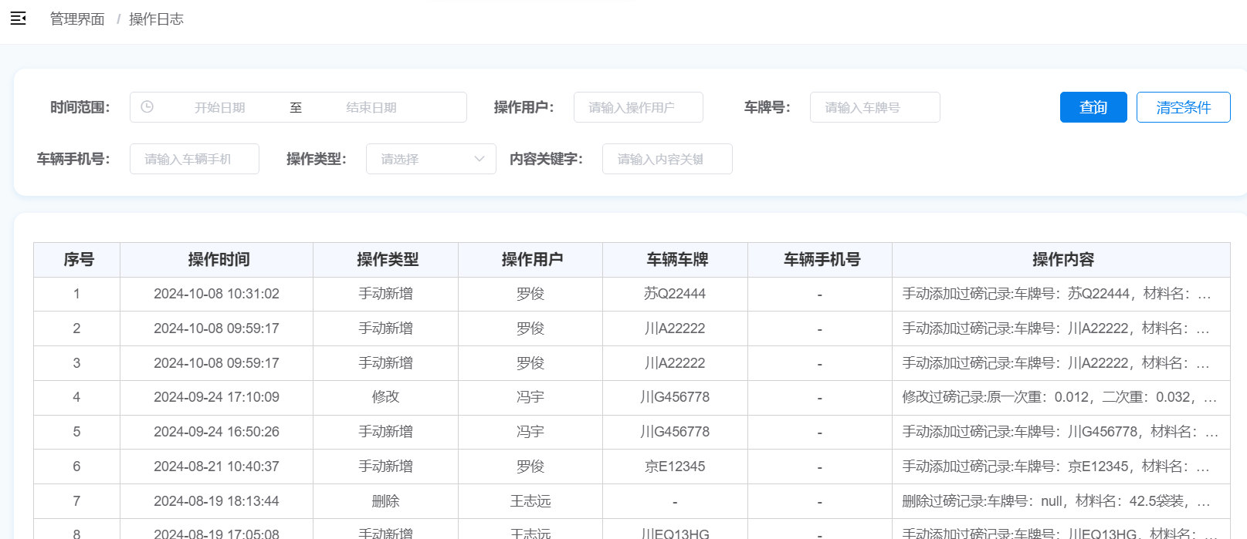Select time cell 2024-10-08 10:31:02

pos(217,294)
